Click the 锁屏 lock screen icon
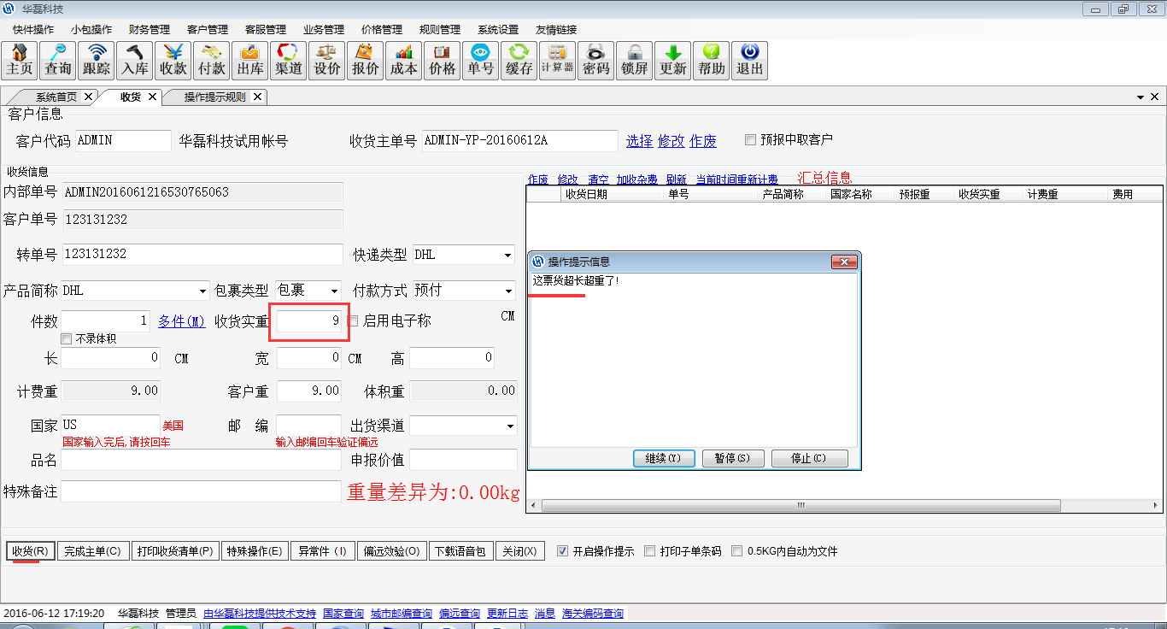1167x629 pixels. pyautogui.click(x=634, y=61)
